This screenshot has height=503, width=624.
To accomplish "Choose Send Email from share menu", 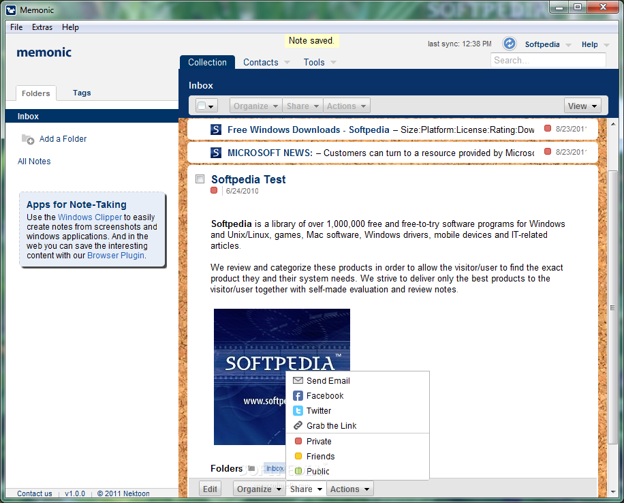I will coord(358,380).
